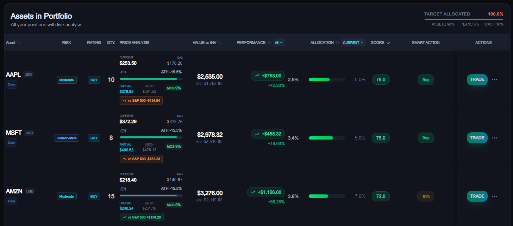
Task: Open more options menu for AAPL
Action: (495, 80)
